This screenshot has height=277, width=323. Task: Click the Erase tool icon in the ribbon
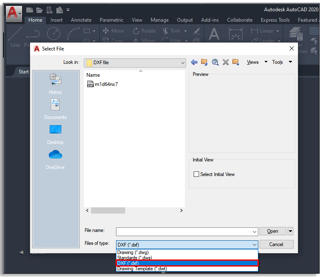pyautogui.click(x=196, y=31)
